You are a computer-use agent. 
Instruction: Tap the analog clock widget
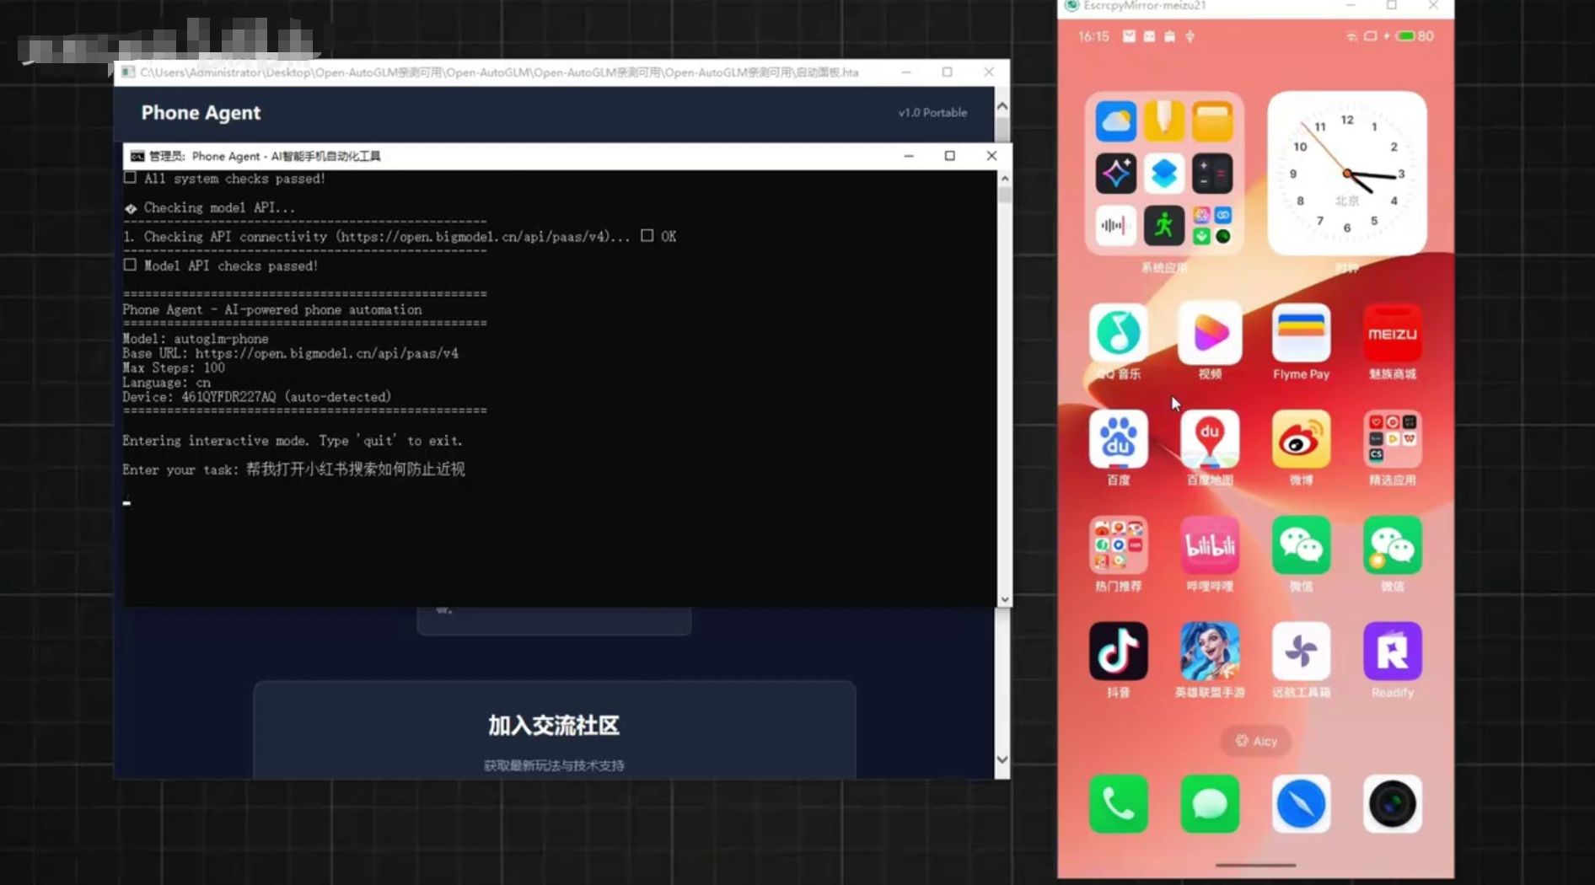1347,174
